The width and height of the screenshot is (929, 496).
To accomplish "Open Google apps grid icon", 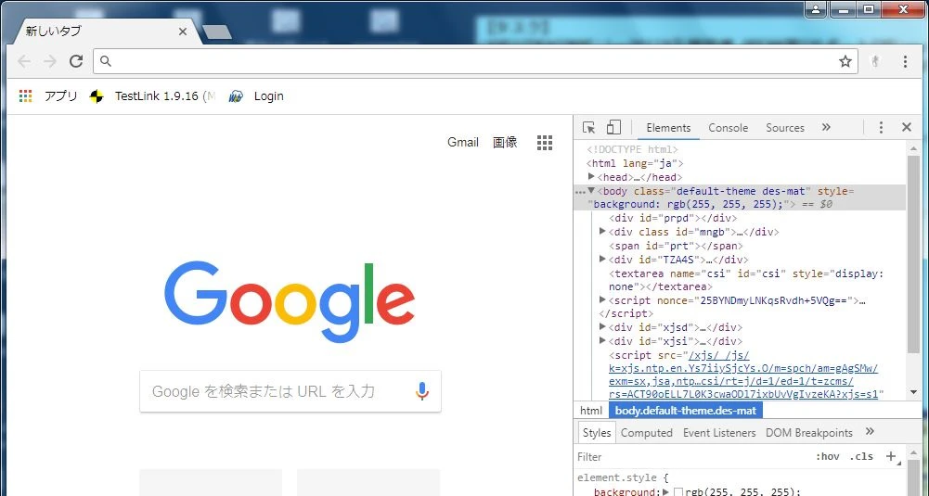I will pyautogui.click(x=545, y=142).
